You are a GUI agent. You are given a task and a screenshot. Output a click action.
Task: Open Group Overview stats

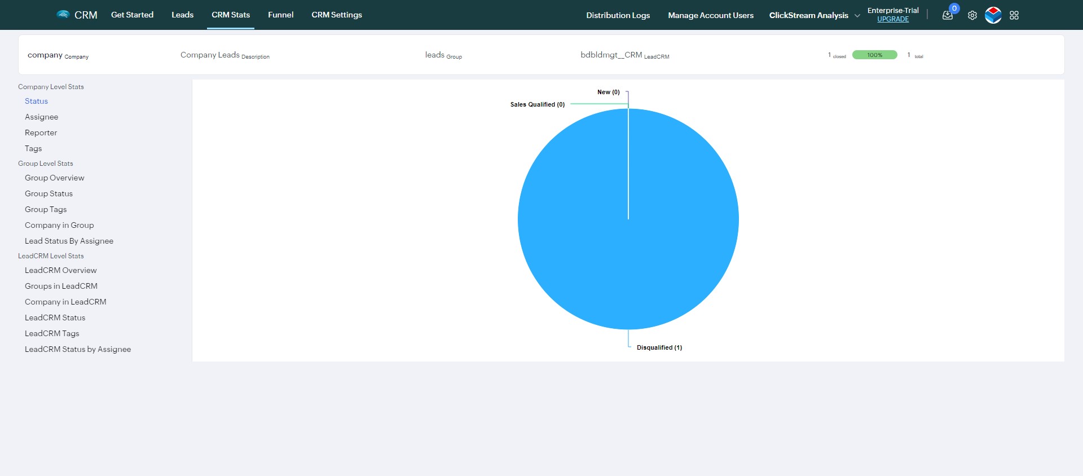click(x=54, y=178)
